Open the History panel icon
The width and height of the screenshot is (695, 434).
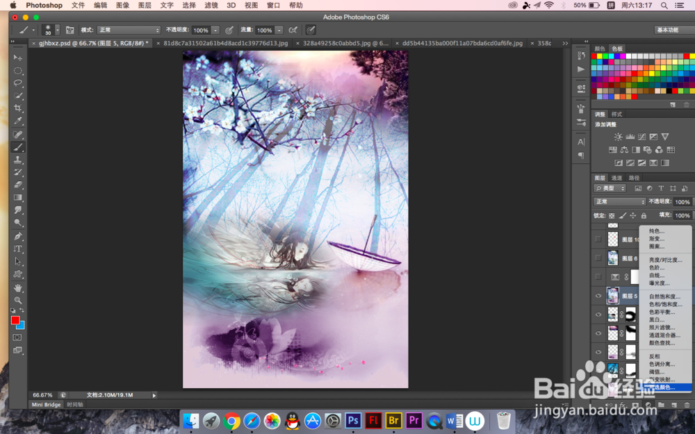581,56
